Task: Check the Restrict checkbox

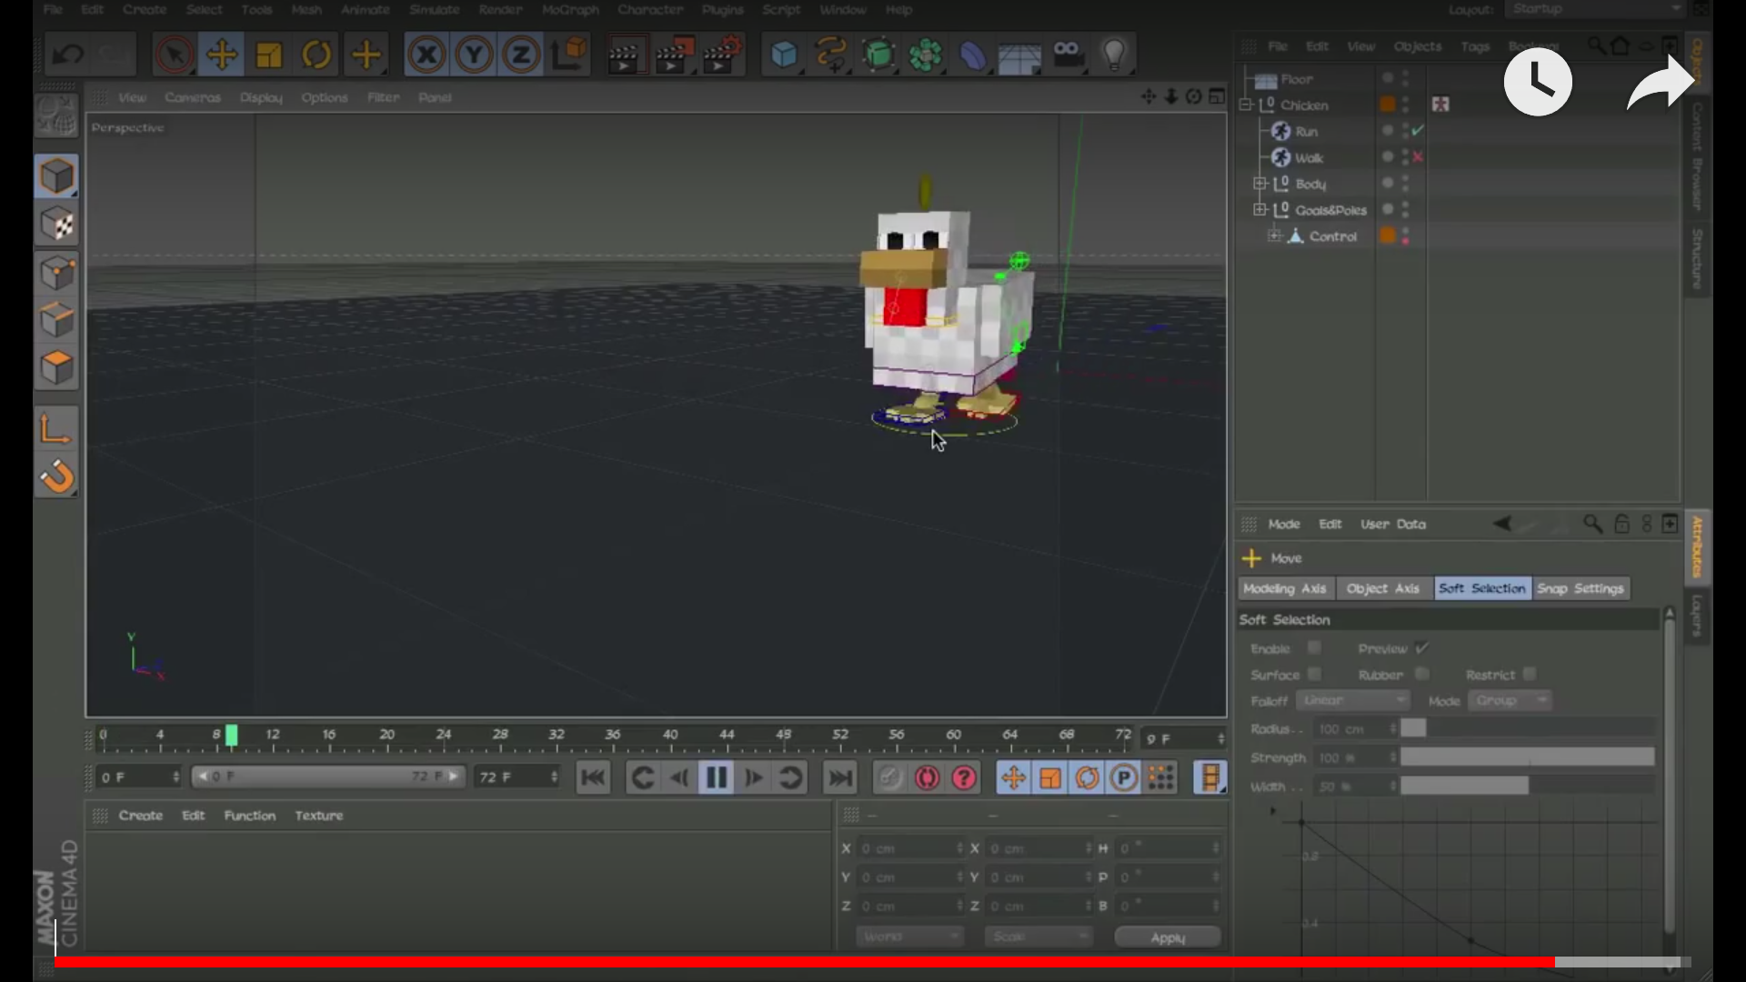Action: point(1530,674)
